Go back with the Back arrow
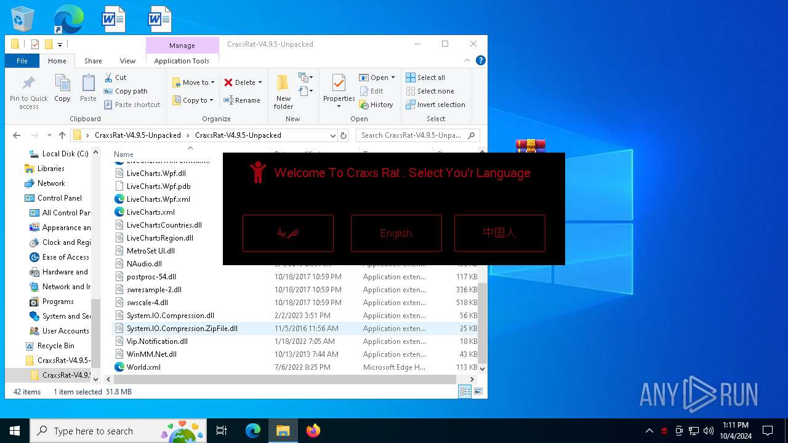The image size is (788, 443). coord(17,135)
